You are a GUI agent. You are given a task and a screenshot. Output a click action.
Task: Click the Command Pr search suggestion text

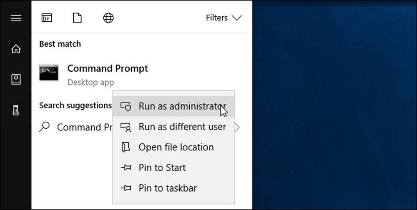[85, 127]
